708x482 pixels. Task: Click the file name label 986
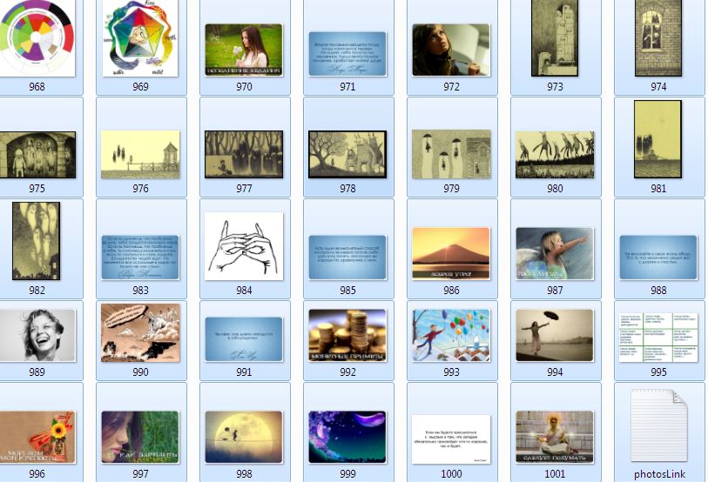451,291
